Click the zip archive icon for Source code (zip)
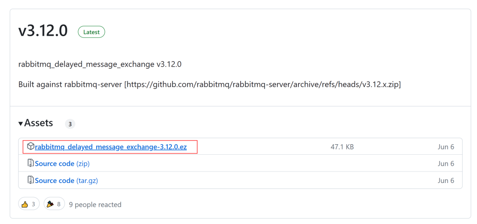 pyautogui.click(x=30, y=164)
